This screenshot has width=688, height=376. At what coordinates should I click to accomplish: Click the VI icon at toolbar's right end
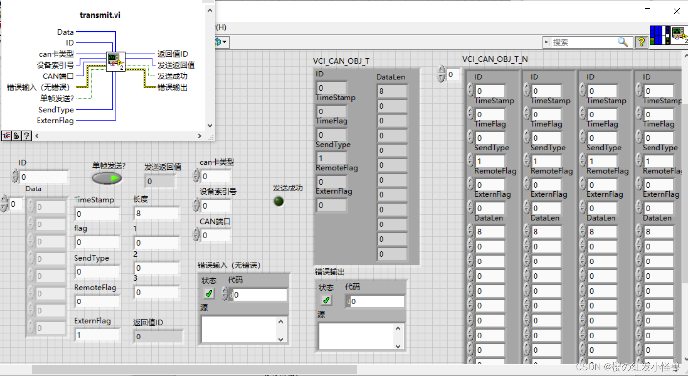pos(679,36)
